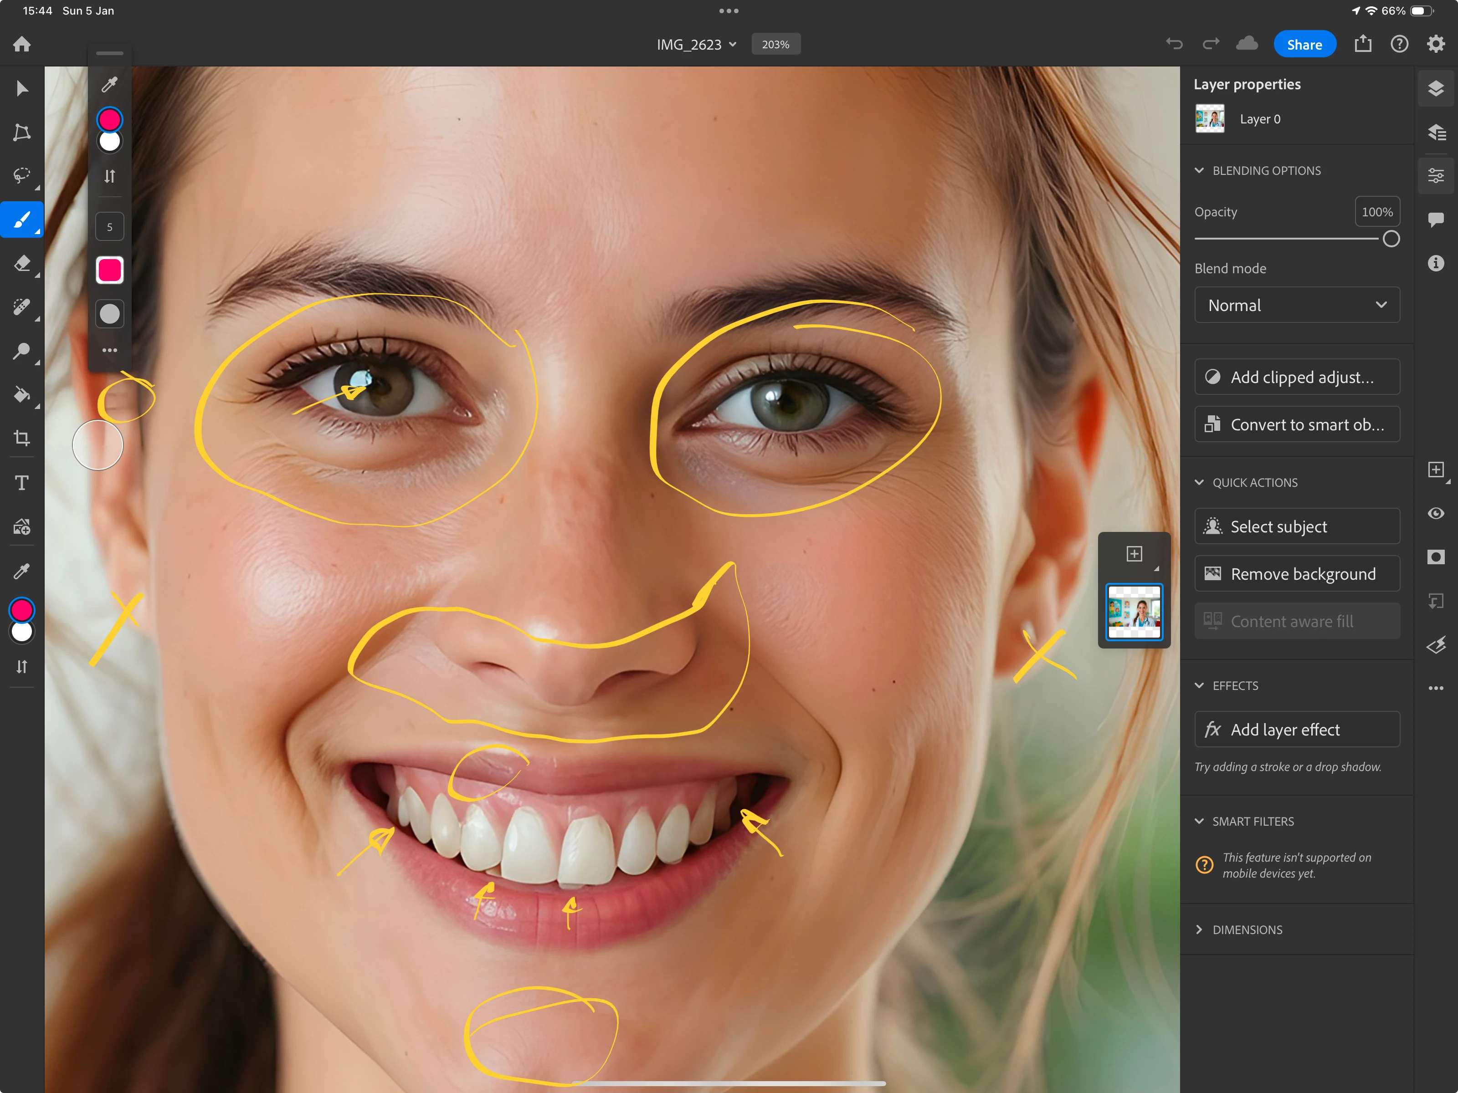Toggle the Layer properties panel icon
The image size is (1458, 1093).
pos(1436,175)
